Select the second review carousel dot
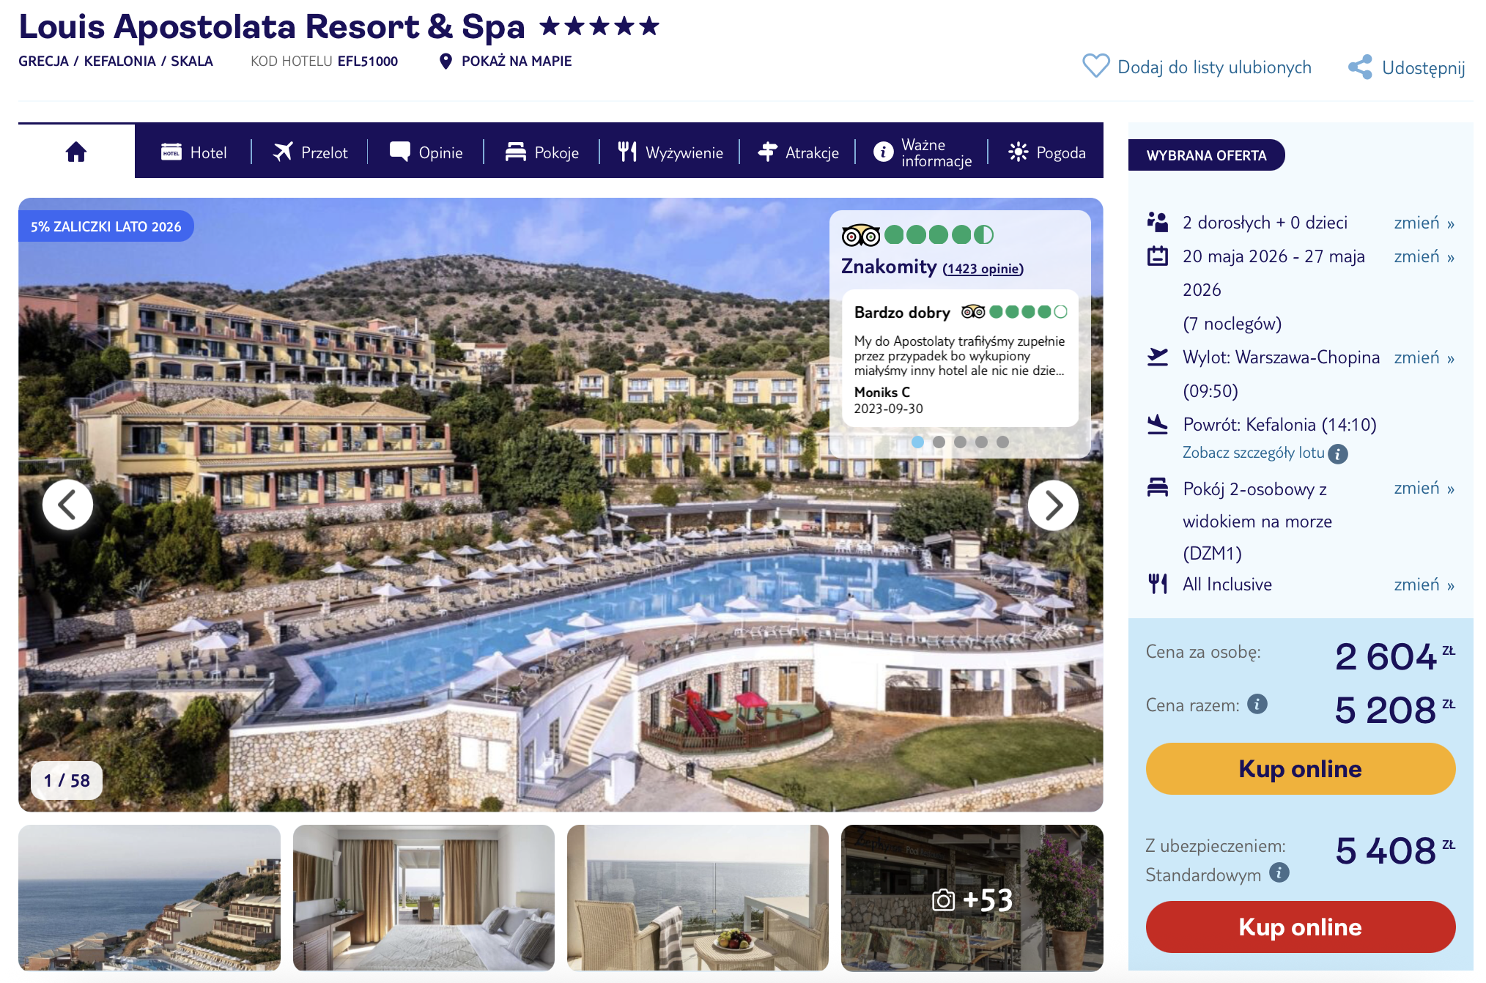 (939, 442)
